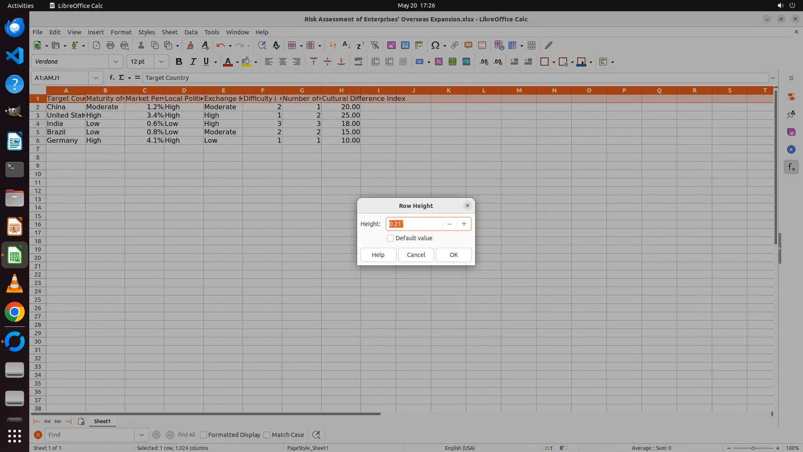The image size is (803, 452).
Task: Click the Wrap Text icon
Action: coord(358,62)
